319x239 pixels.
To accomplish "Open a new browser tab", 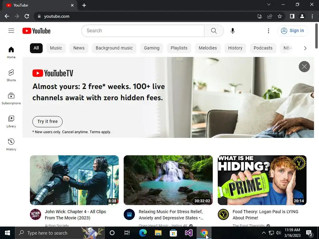I will pos(84,5).
